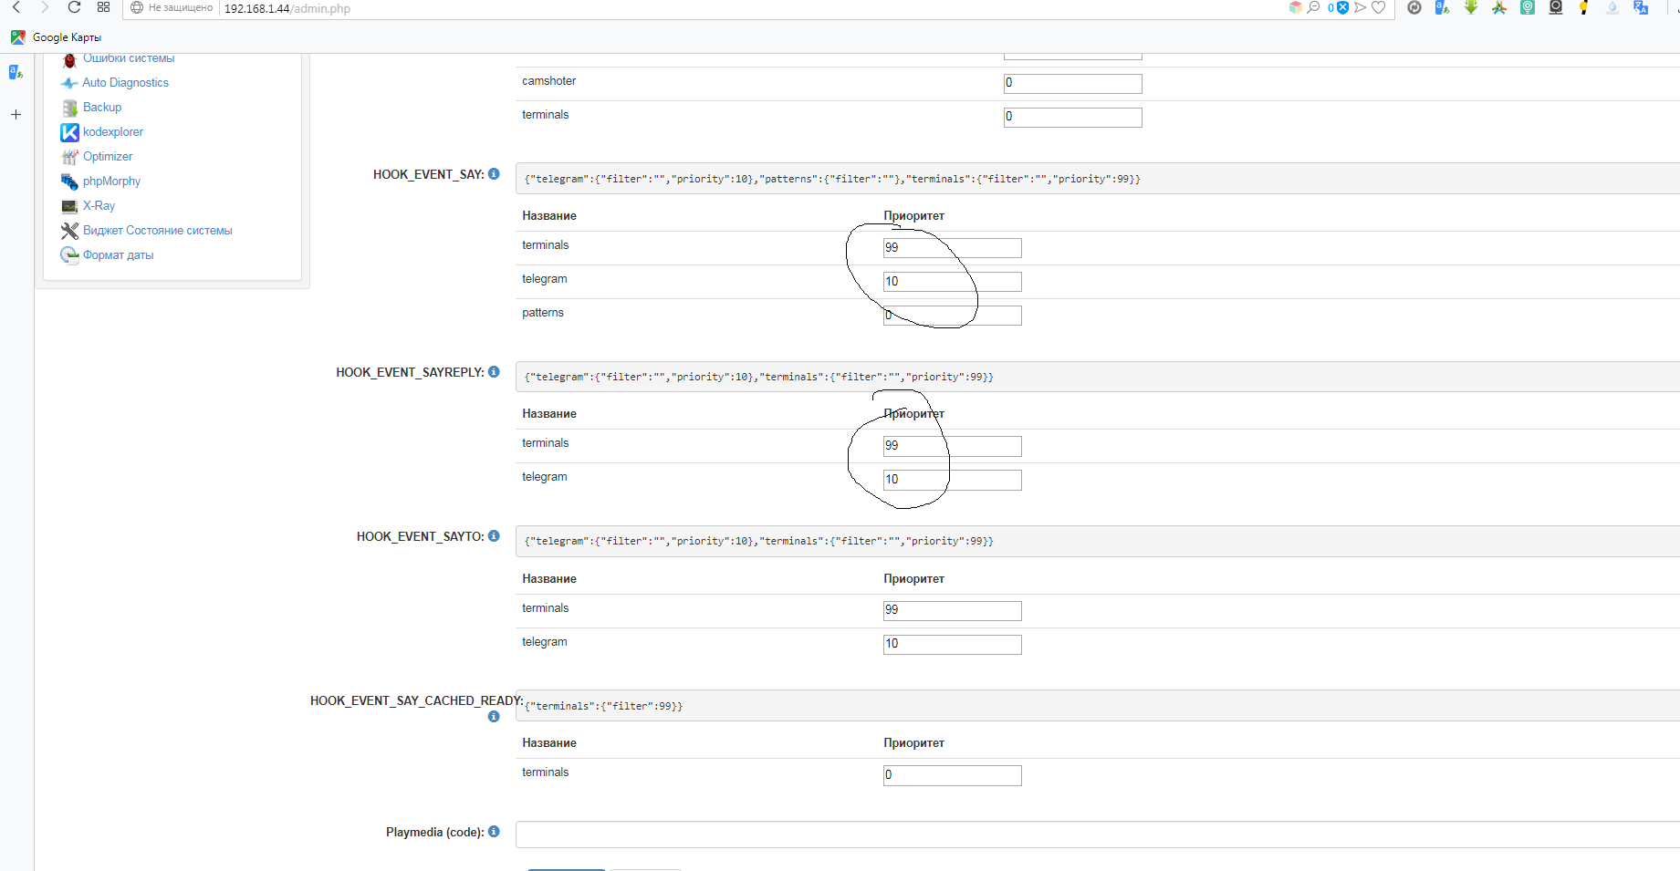Click the plus button in browser sidebar
The width and height of the screenshot is (1680, 871).
tap(16, 115)
